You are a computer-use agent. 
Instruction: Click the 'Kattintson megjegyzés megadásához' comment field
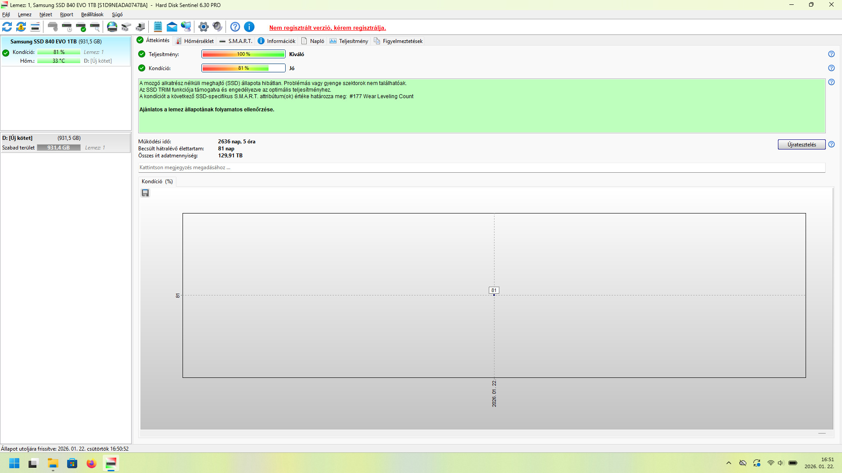point(482,167)
